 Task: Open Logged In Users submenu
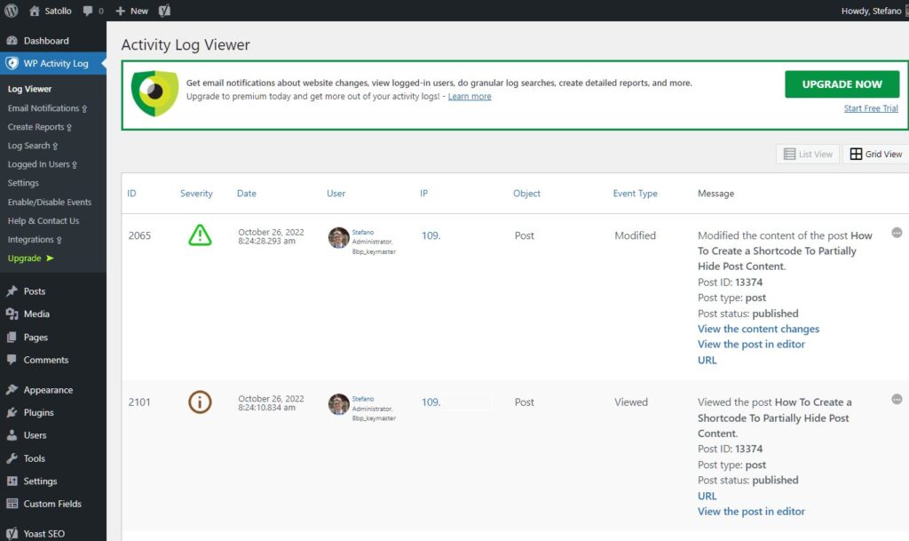click(x=42, y=164)
